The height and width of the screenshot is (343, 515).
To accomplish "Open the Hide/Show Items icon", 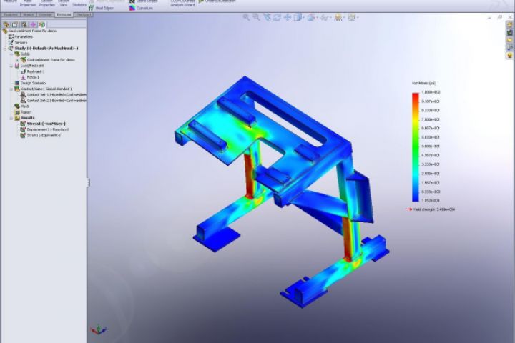I will point(324,17).
